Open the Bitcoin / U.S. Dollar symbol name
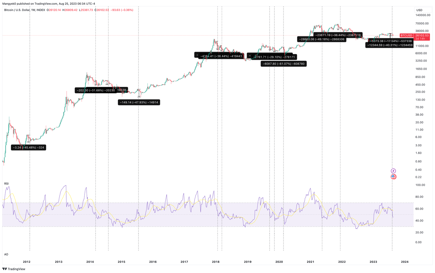Image resolution: width=435 pixels, height=273 pixels. point(17,10)
